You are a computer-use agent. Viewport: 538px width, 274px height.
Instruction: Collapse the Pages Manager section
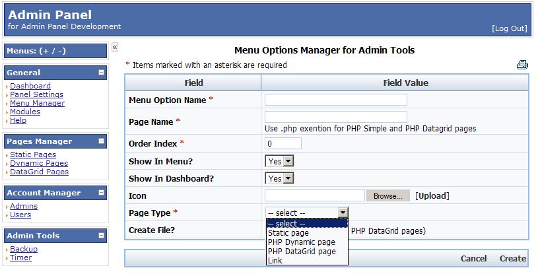pos(101,141)
